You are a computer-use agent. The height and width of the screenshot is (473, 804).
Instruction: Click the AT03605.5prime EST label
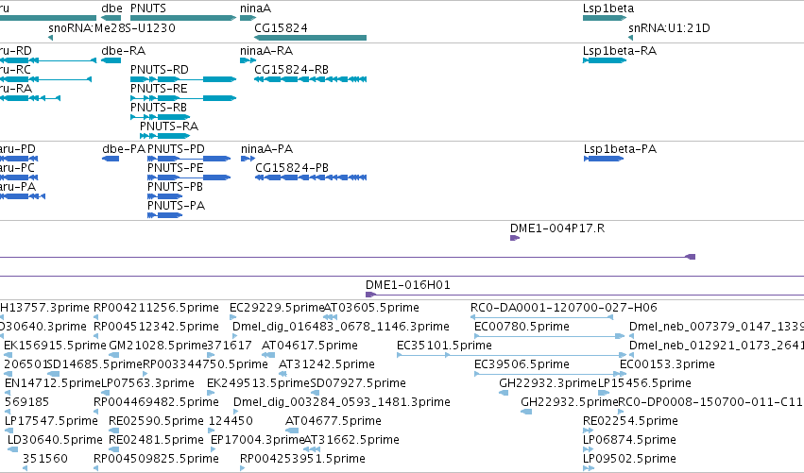coord(371,308)
